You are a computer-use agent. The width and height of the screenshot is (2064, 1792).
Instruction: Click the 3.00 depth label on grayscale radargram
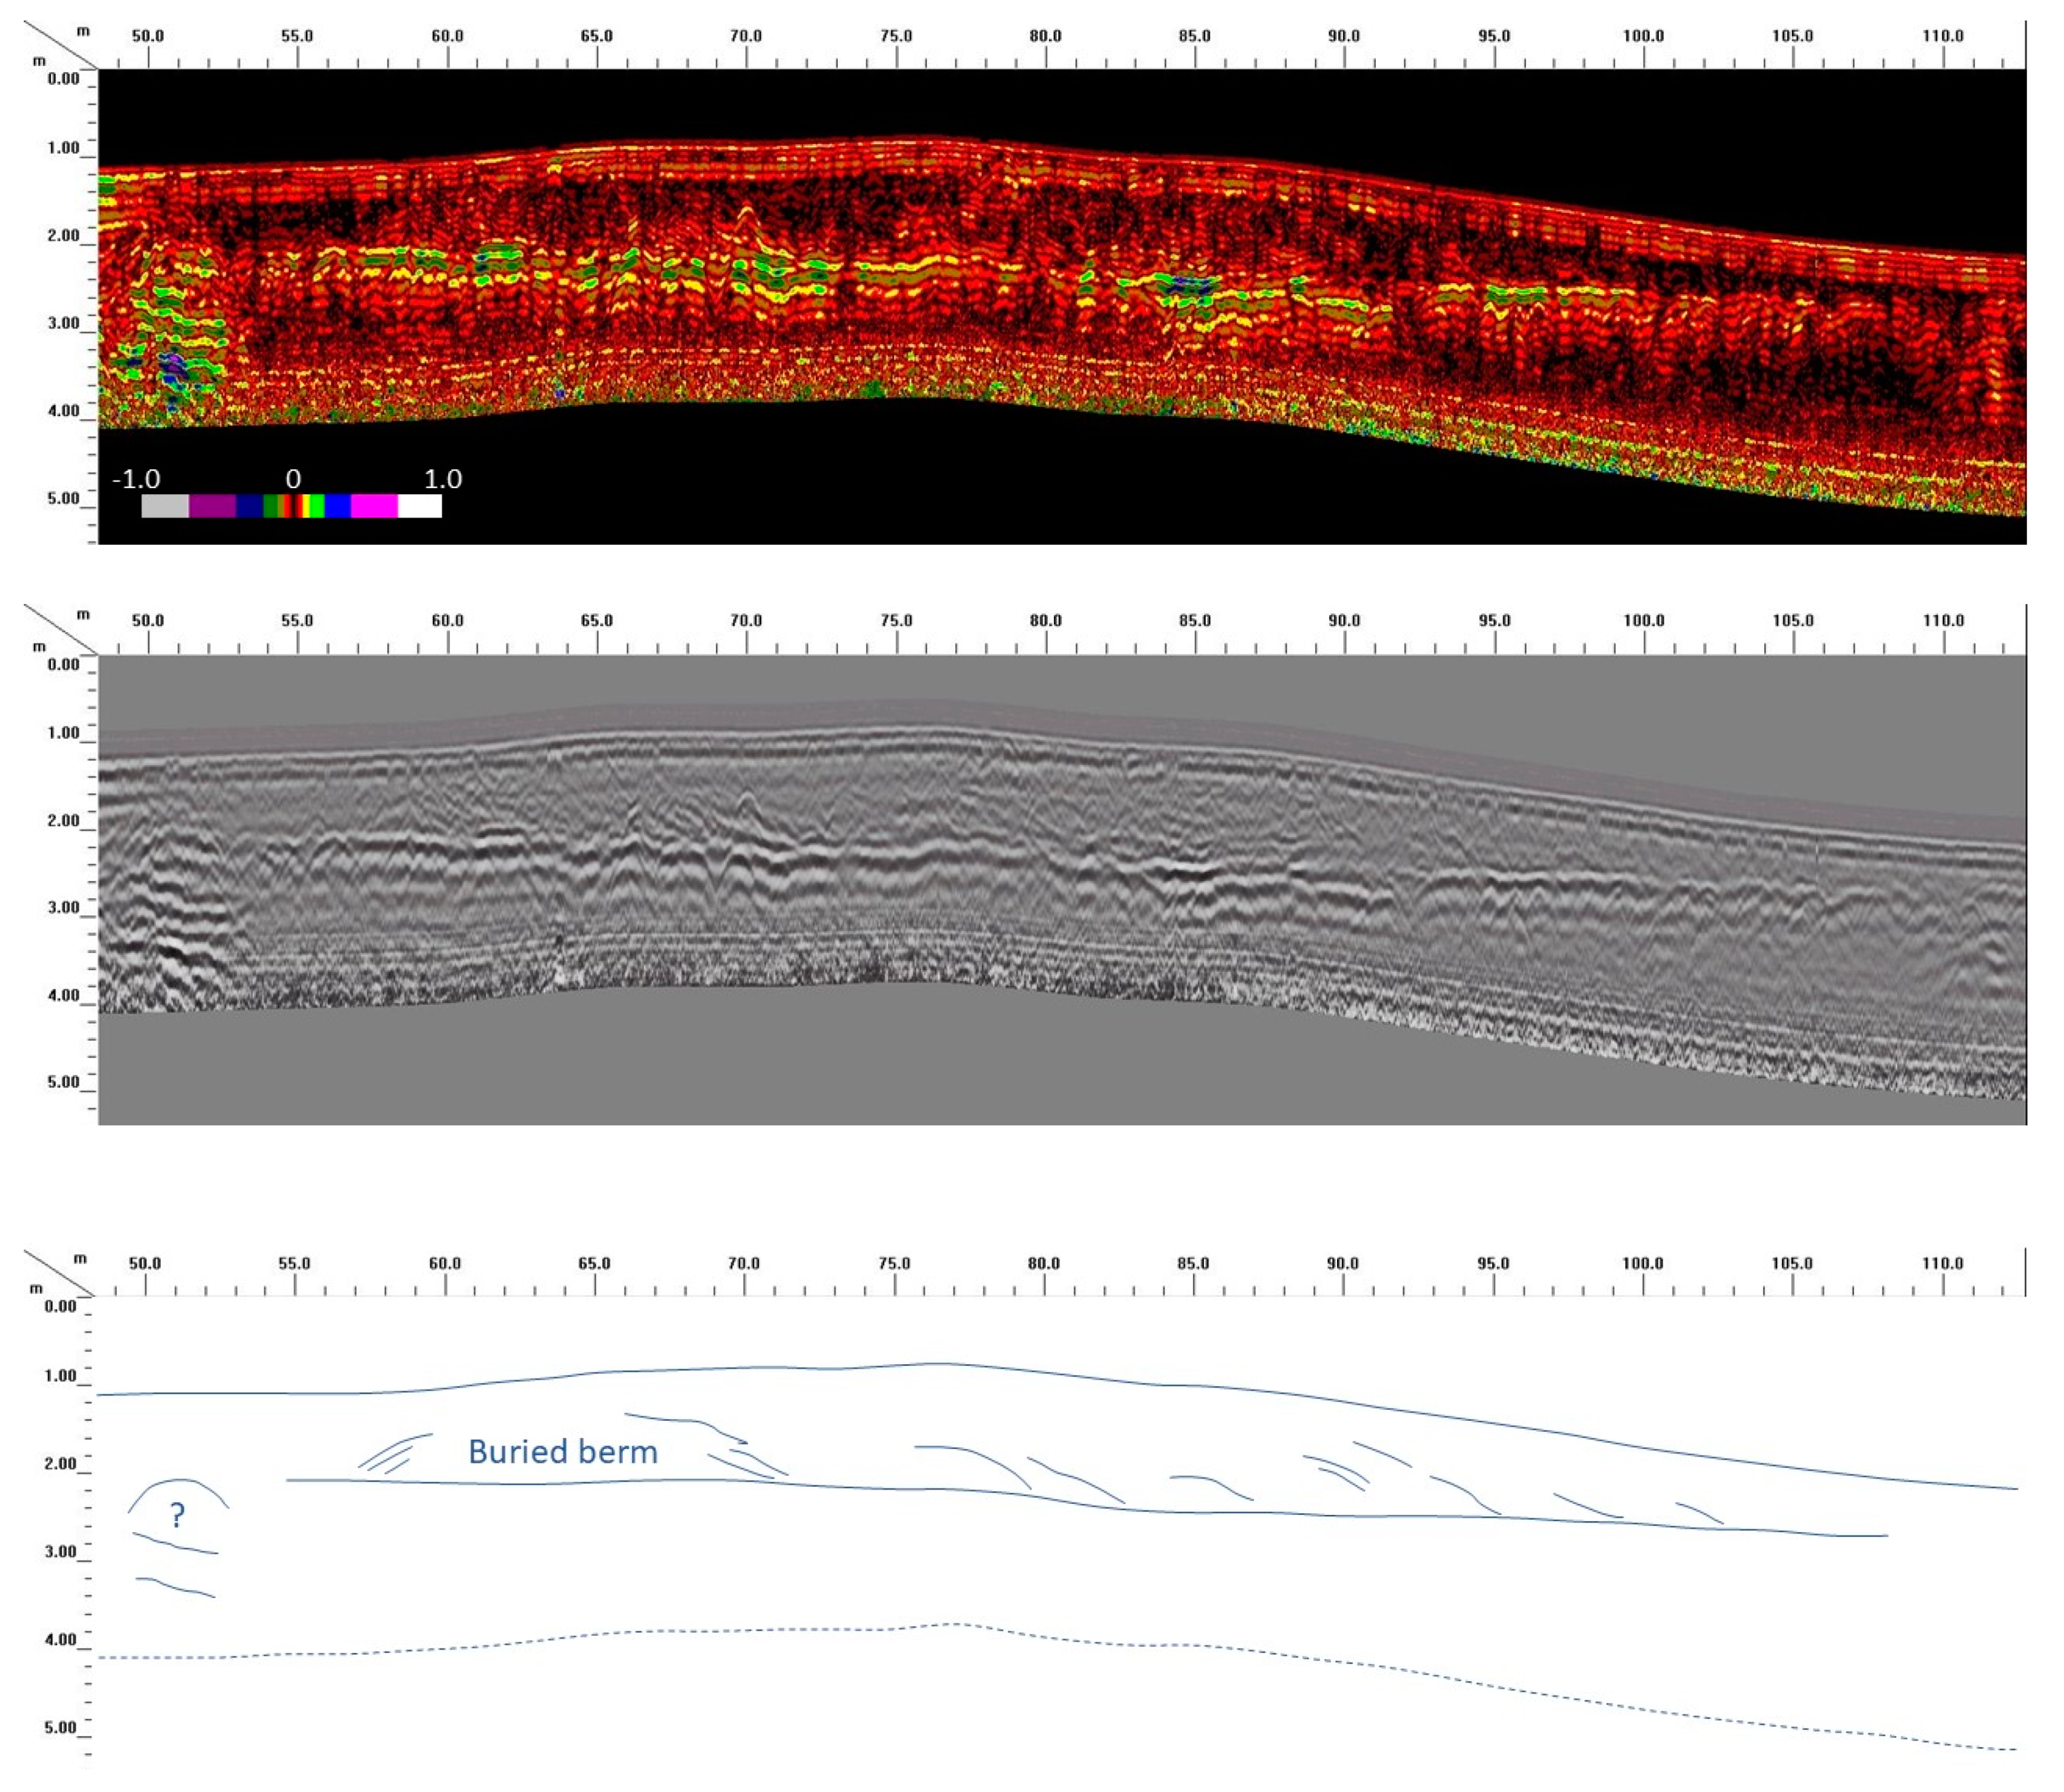point(63,907)
